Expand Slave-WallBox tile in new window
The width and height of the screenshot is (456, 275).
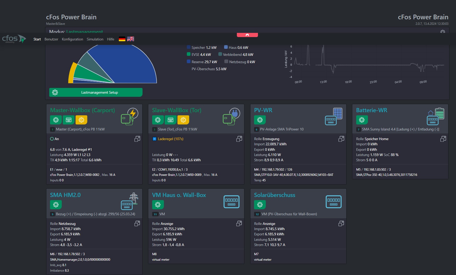point(239,139)
